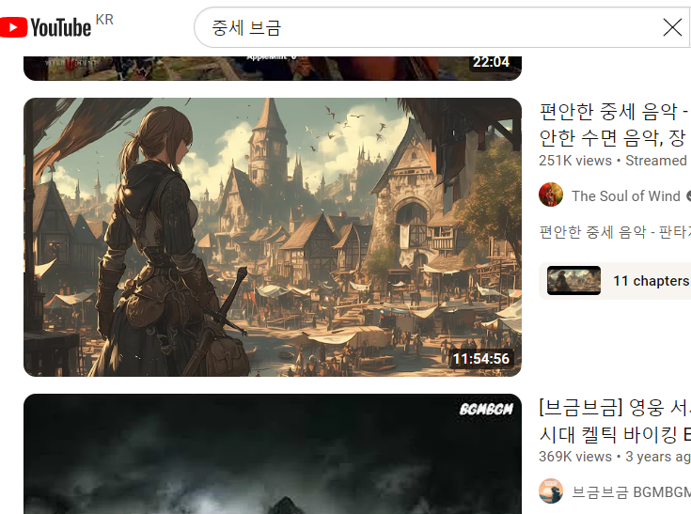Open video title 편안한 중세 음악

(x=615, y=125)
